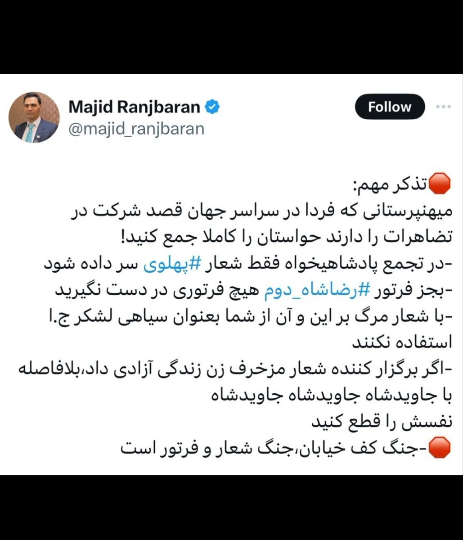This screenshot has height=540, width=463.
Task: Click the black bar above the tweet
Action: click(x=231, y=37)
